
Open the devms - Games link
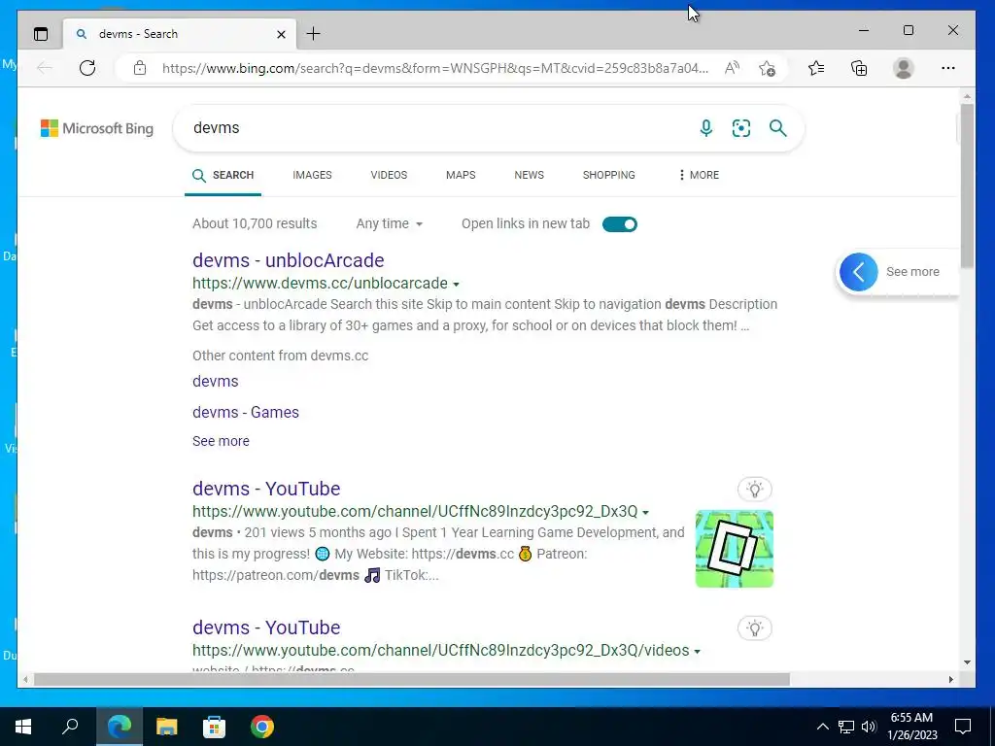tap(246, 412)
